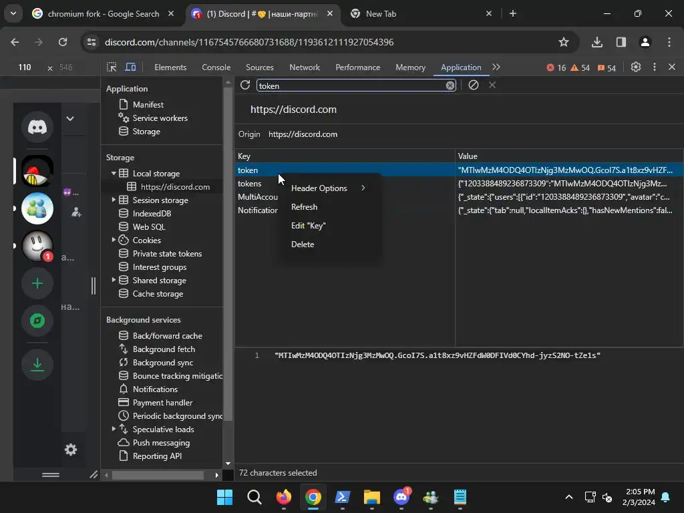
Task: Open Firefox from the taskbar
Action: coord(283,497)
